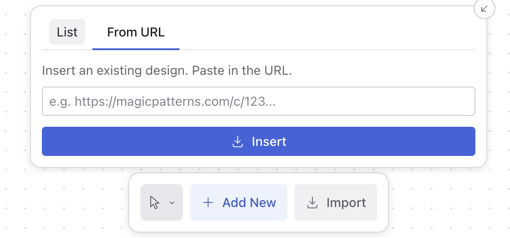Open the Import button in bottom toolbar
510x238 pixels.
(x=336, y=202)
